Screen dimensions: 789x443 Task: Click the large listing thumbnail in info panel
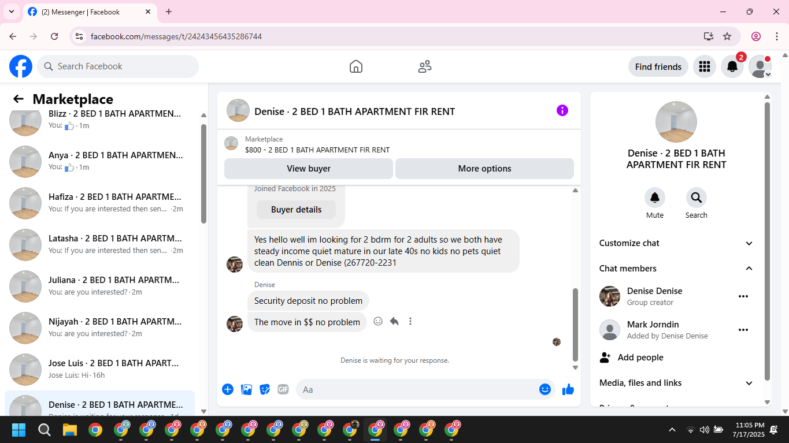pyautogui.click(x=676, y=122)
